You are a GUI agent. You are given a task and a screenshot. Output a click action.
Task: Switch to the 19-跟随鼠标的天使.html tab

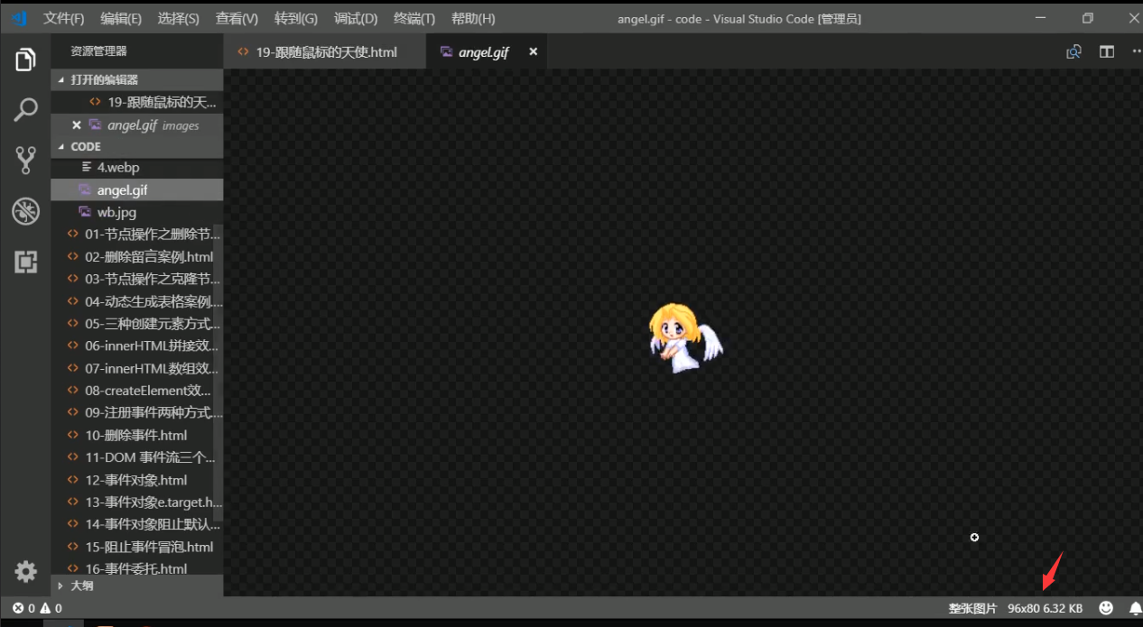tap(324, 51)
